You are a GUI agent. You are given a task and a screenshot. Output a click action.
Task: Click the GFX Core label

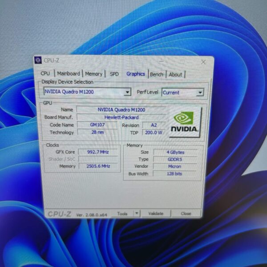65,152
